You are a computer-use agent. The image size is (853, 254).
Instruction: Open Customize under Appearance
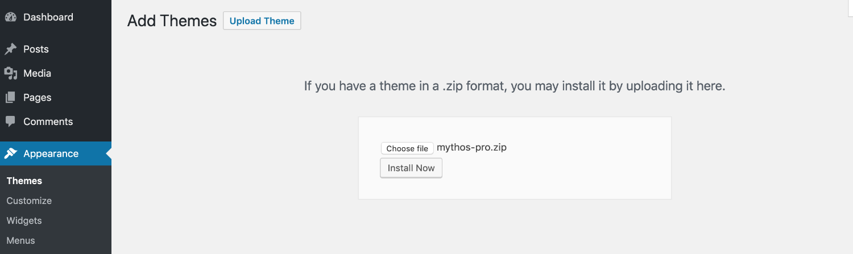29,201
